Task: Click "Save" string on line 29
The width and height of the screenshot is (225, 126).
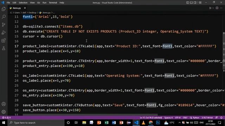Action: coord(118,105)
